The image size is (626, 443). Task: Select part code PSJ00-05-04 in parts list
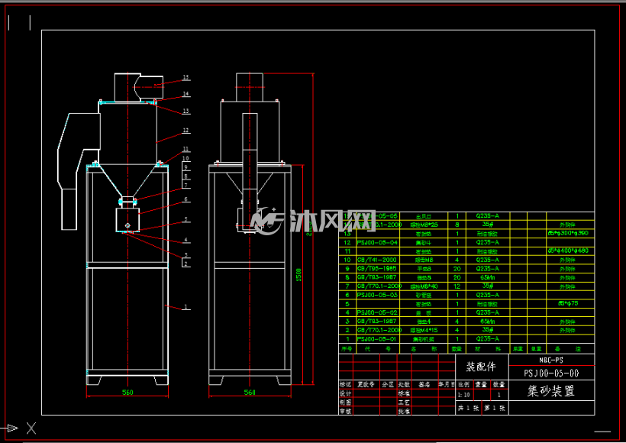(377, 242)
